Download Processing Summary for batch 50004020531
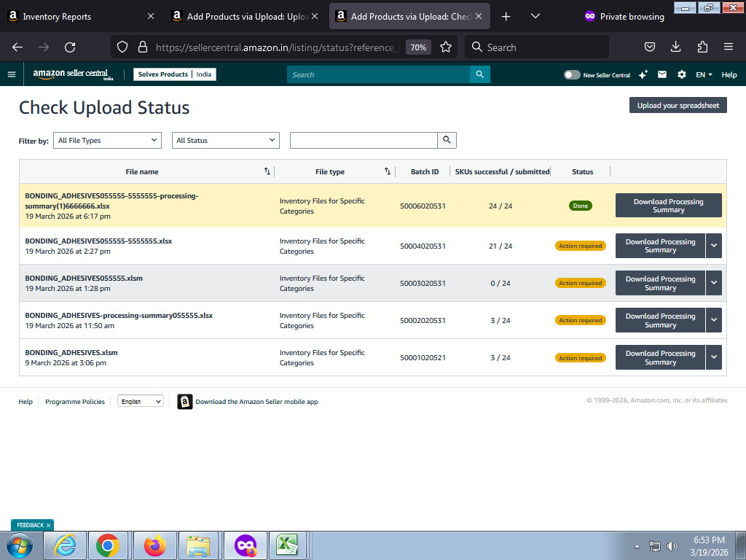The width and height of the screenshot is (746, 560). click(660, 246)
